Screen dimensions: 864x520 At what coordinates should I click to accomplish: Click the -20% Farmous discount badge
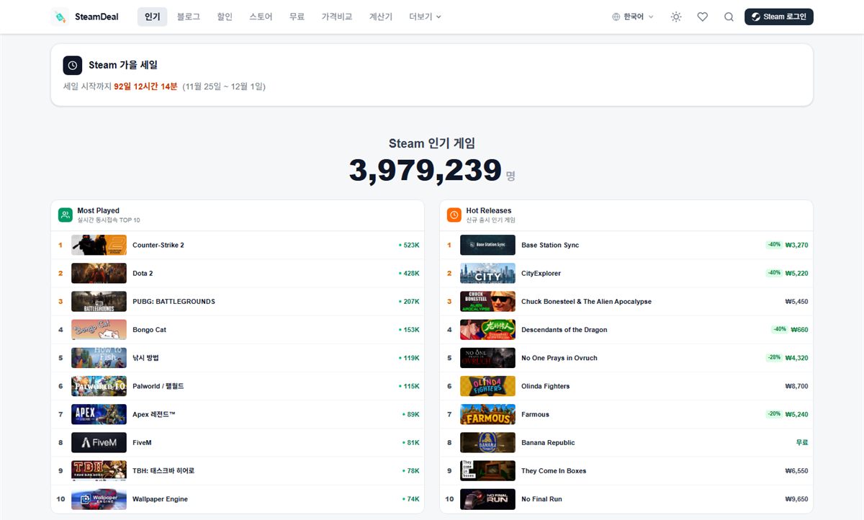774,413
